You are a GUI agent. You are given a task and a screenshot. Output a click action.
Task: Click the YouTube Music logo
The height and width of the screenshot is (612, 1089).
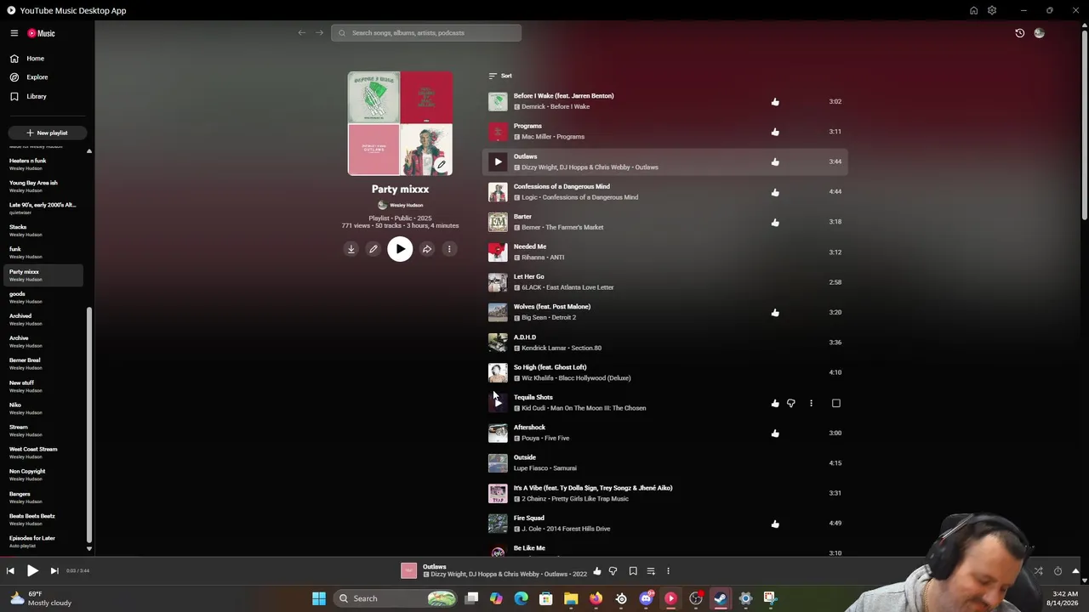pos(41,33)
